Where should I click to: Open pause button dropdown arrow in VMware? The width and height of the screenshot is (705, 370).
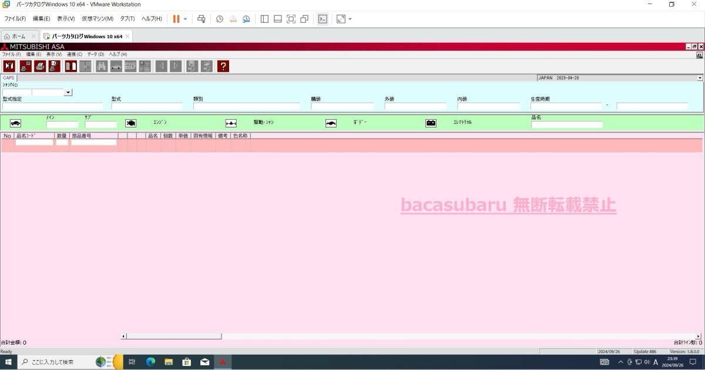pos(186,19)
